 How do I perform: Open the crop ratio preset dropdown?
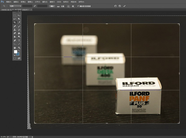tap(15, 6)
